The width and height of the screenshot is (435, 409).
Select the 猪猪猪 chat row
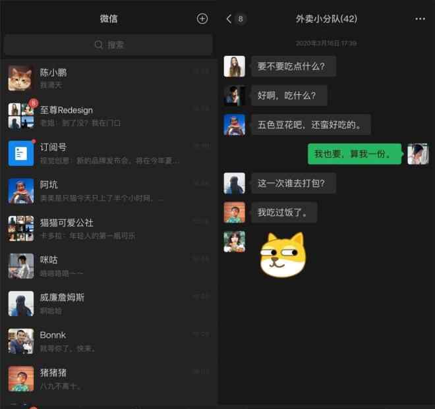(108, 379)
